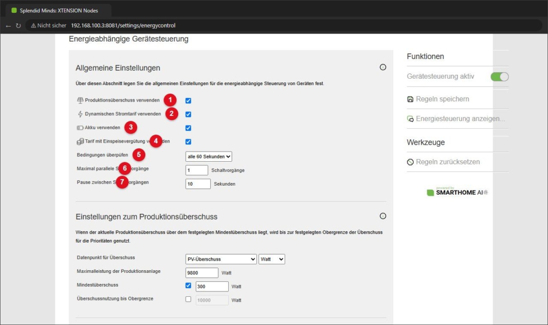Click the Bedingungen überpüfen label

click(x=102, y=155)
